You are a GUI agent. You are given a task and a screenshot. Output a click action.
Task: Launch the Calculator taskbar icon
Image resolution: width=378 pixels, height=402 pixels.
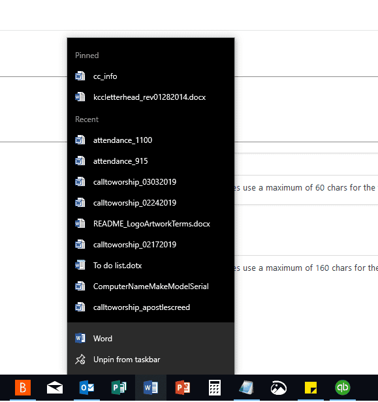point(215,388)
